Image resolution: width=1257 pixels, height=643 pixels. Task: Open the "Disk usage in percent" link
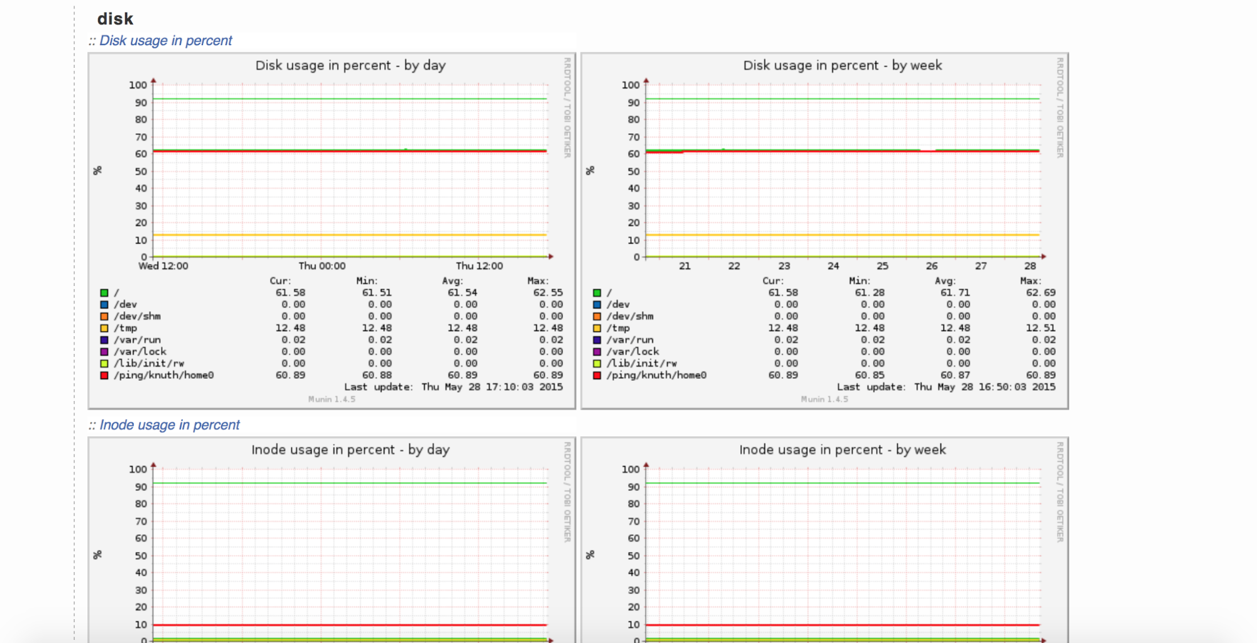pyautogui.click(x=165, y=41)
